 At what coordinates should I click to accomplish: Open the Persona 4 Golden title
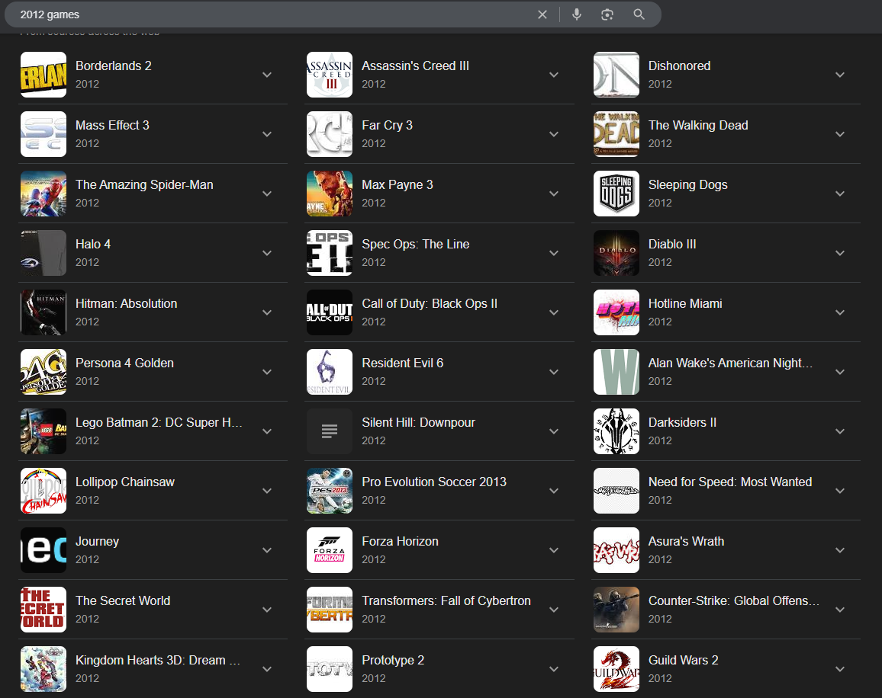click(124, 363)
